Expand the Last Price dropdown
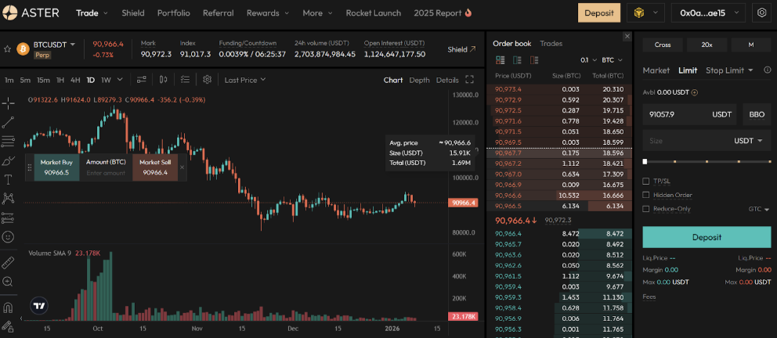Viewport: 777px width, 338px height. tap(245, 79)
